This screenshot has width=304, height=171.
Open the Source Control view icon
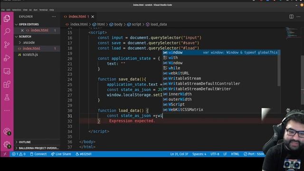click(x=7, y=45)
